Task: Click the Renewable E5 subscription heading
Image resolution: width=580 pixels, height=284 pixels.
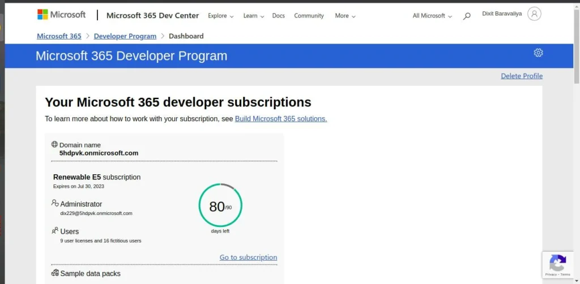Action: [97, 177]
